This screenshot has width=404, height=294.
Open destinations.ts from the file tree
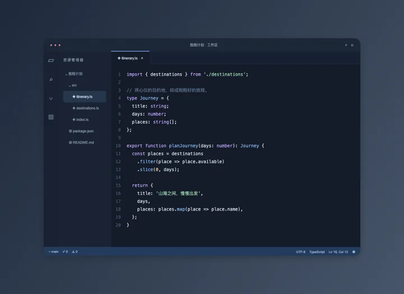point(88,108)
